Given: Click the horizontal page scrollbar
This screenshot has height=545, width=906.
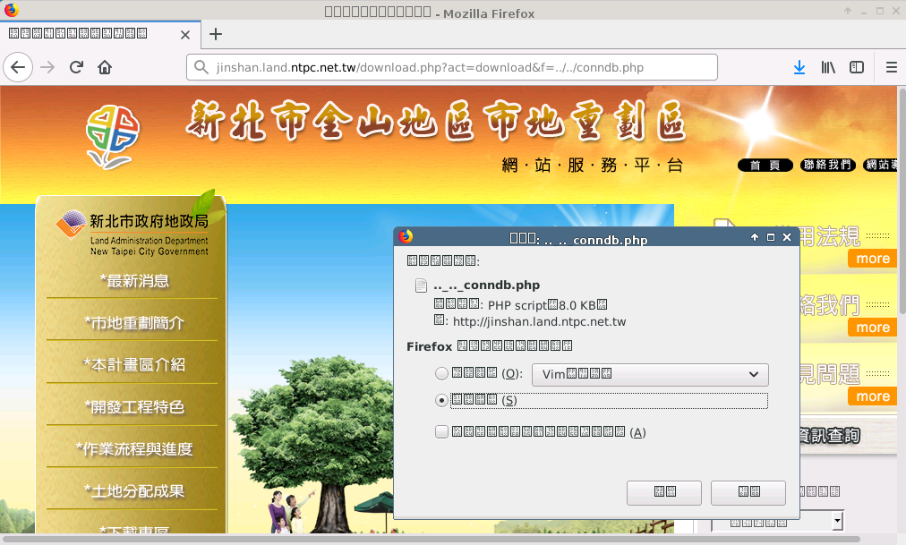Looking at the screenshot, I should click(431, 540).
